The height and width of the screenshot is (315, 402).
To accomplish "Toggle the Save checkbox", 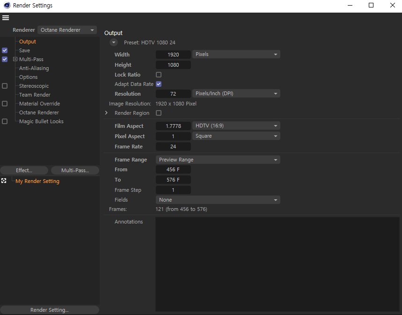I will (x=5, y=50).
